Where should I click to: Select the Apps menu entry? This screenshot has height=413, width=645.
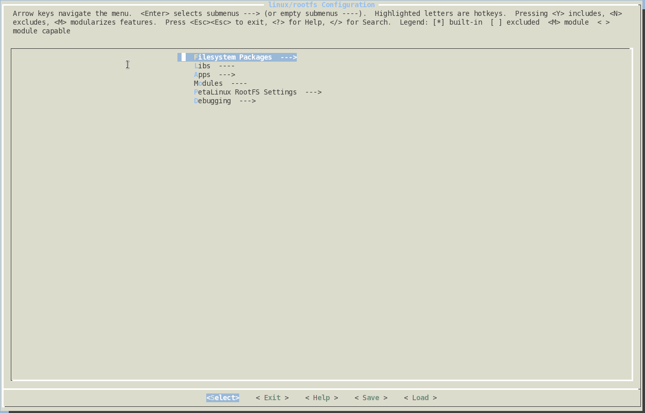click(202, 75)
